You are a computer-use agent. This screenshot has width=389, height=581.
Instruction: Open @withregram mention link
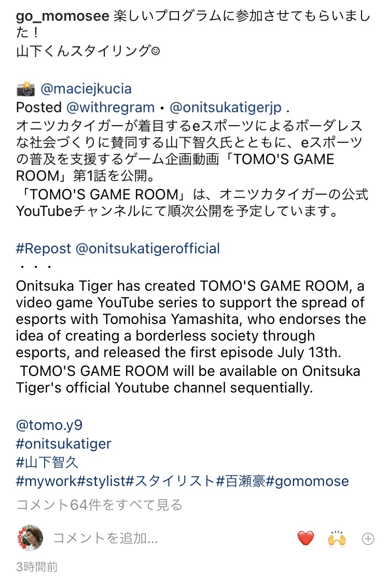click(110, 107)
